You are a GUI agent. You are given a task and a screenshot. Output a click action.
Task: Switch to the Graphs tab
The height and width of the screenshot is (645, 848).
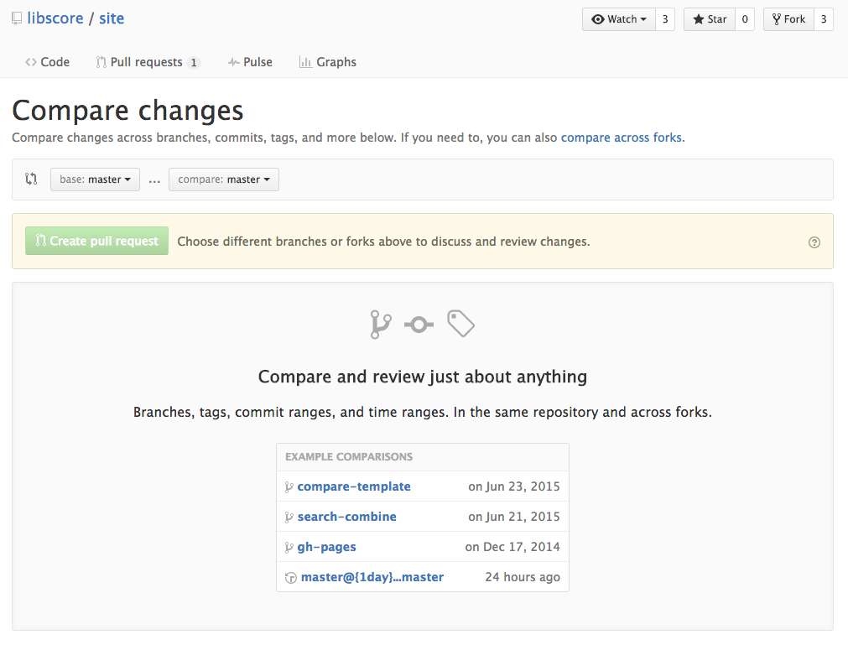click(x=328, y=62)
